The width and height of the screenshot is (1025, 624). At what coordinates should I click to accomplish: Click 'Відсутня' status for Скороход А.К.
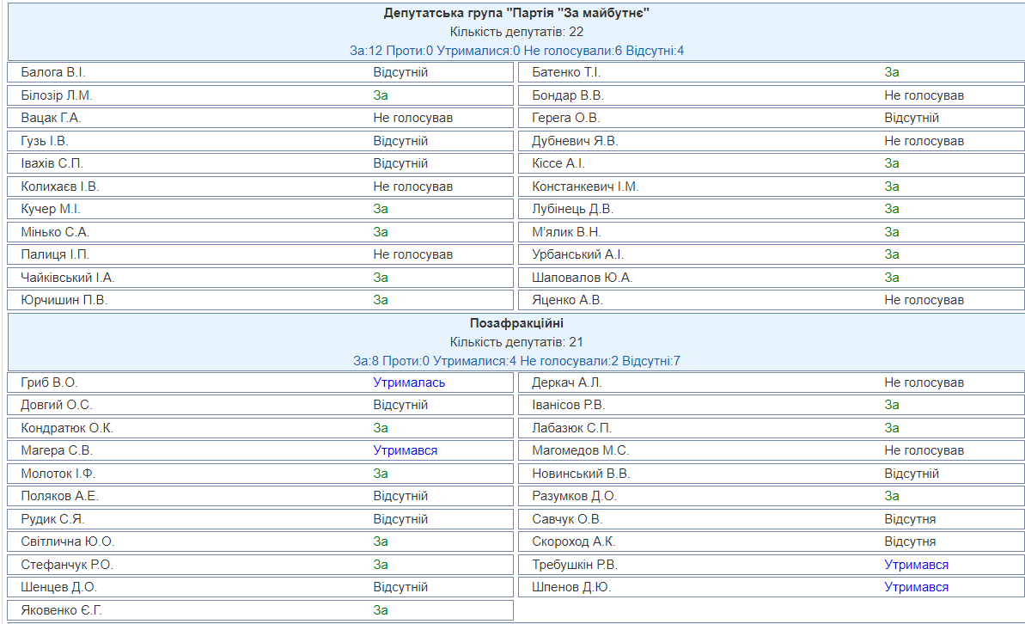click(x=910, y=541)
